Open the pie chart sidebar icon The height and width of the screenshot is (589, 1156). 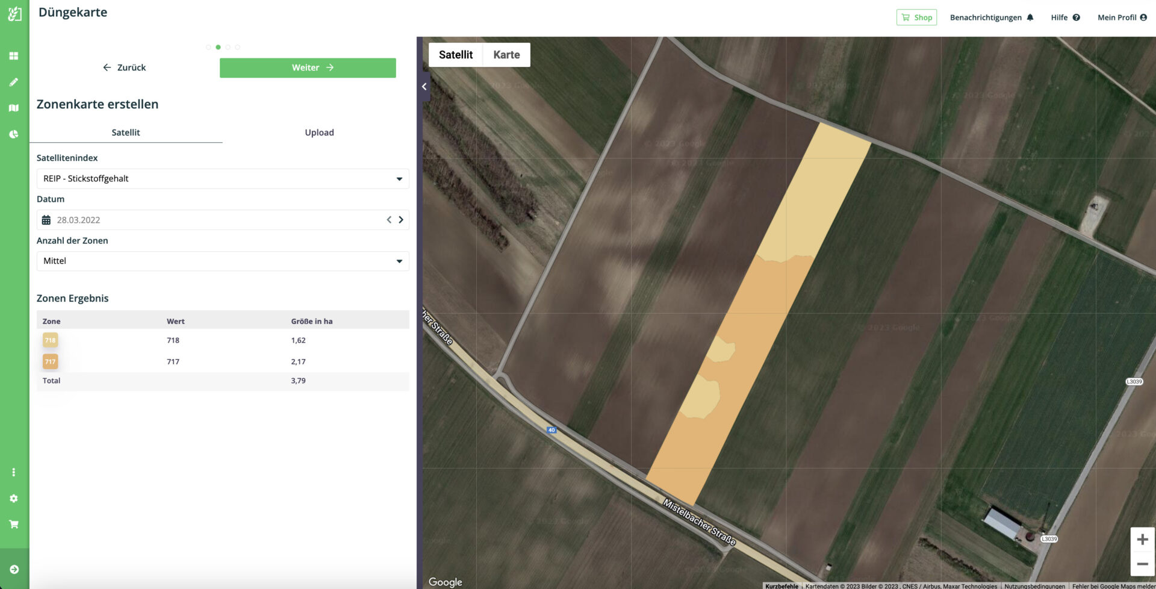pos(14,134)
